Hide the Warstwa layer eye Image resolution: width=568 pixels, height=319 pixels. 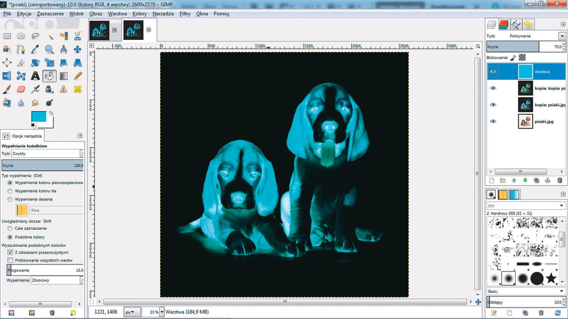point(493,71)
